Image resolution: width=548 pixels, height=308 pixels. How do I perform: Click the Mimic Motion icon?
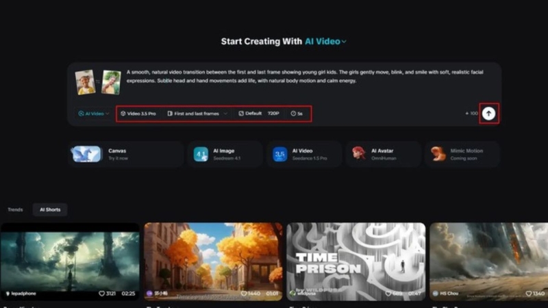click(x=438, y=153)
